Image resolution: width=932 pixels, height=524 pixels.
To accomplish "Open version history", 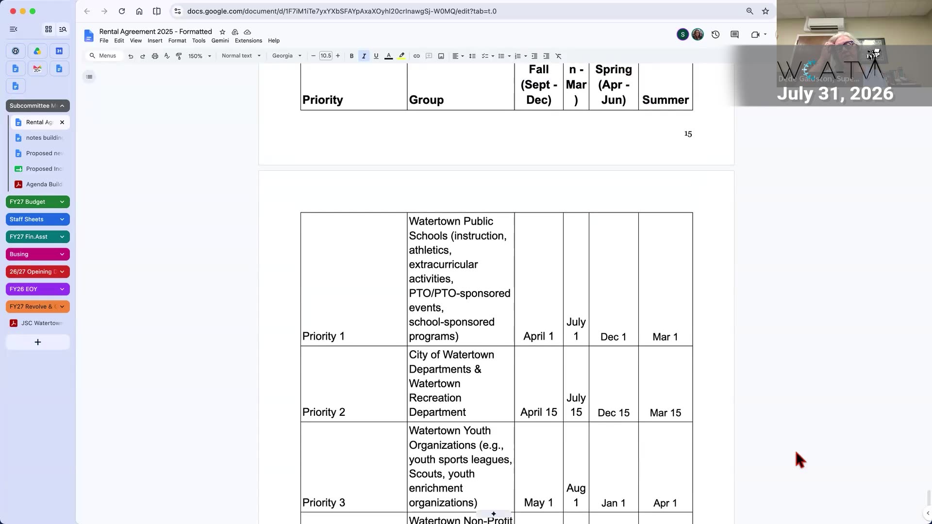I will (x=716, y=34).
